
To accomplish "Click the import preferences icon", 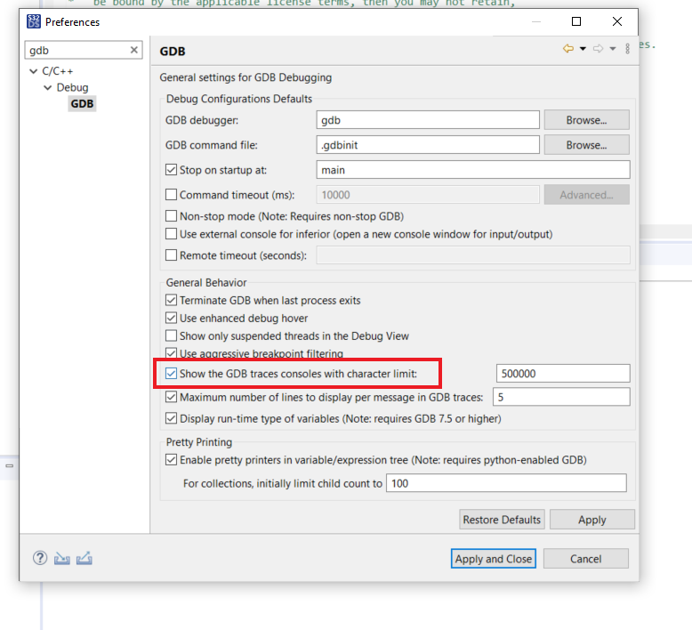I will point(61,559).
